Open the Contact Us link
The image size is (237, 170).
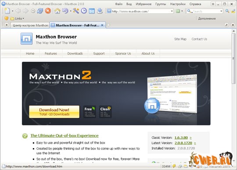[x=199, y=39]
